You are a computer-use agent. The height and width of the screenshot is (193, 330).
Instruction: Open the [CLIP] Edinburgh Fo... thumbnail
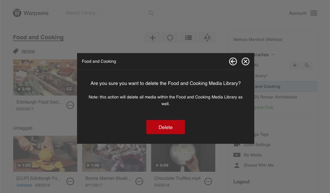pyautogui.click(x=45, y=154)
